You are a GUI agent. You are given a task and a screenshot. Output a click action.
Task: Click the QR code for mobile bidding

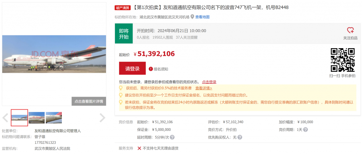(343, 60)
